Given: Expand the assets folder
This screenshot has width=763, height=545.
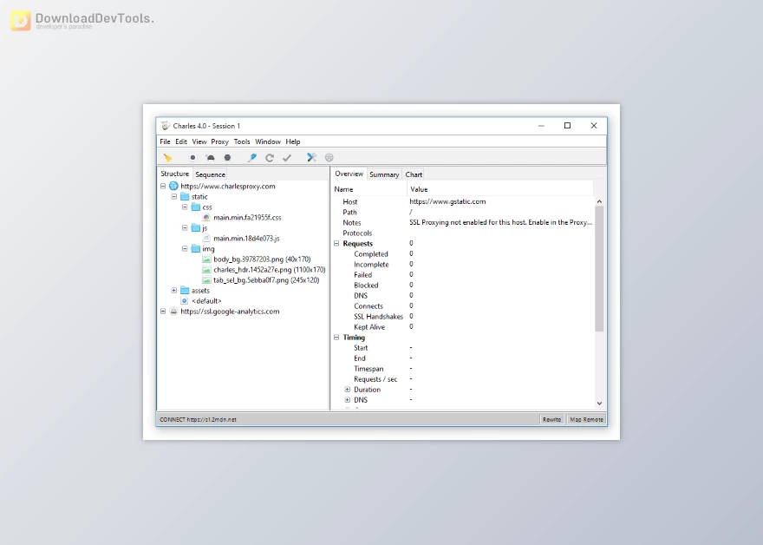Looking at the screenshot, I should [173, 290].
